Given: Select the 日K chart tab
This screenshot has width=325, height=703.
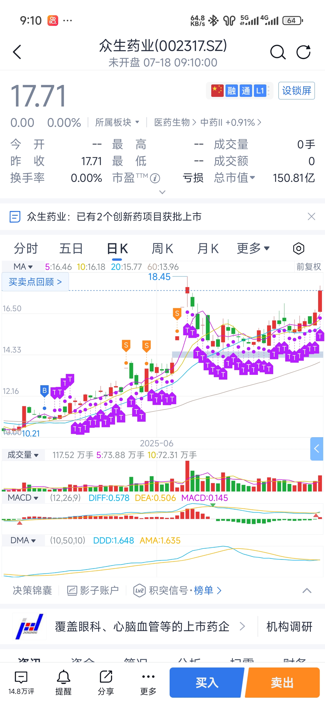Looking at the screenshot, I should coord(117,249).
